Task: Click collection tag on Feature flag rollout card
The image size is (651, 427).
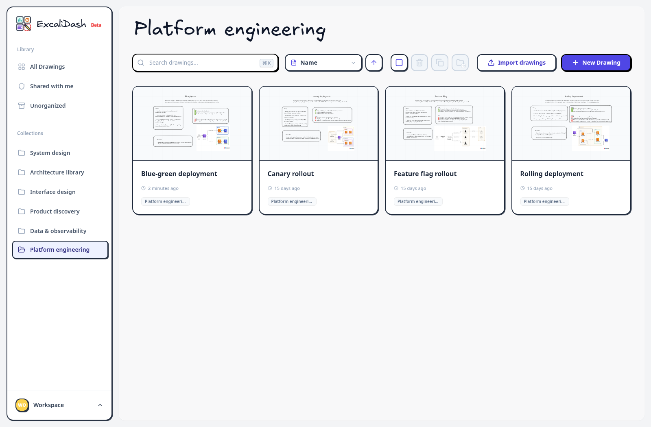Action: coord(418,201)
